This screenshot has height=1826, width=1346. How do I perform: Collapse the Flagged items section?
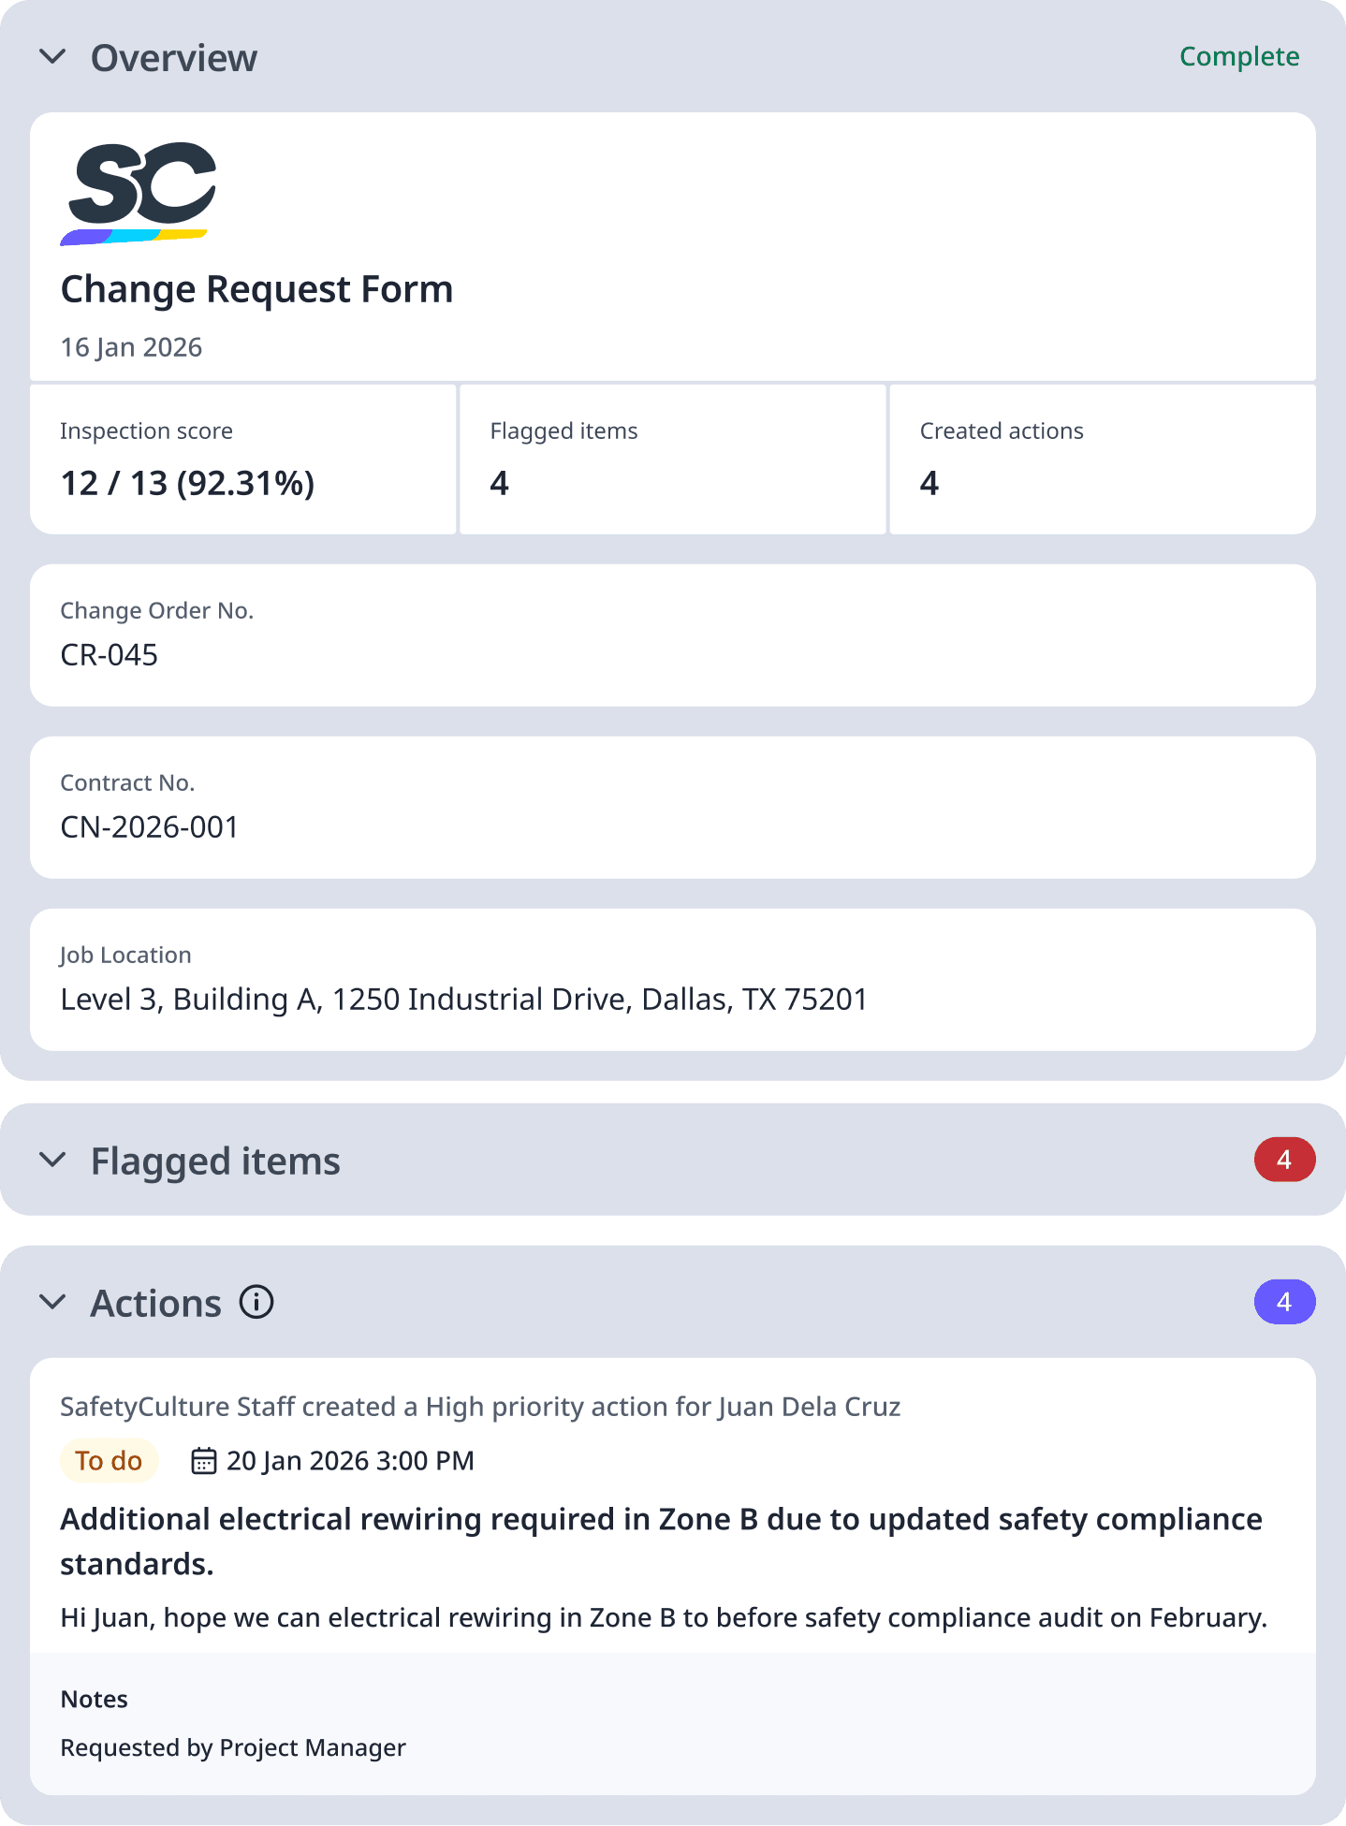click(x=53, y=1160)
